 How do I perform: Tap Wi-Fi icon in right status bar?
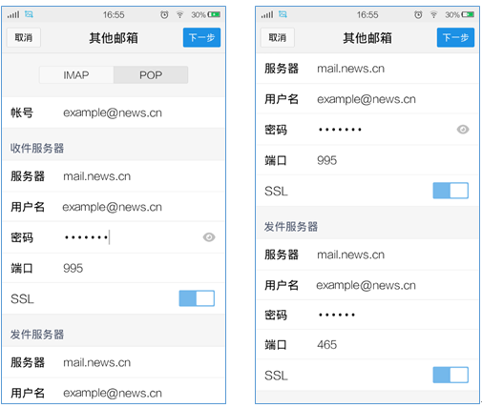pyautogui.click(x=433, y=14)
